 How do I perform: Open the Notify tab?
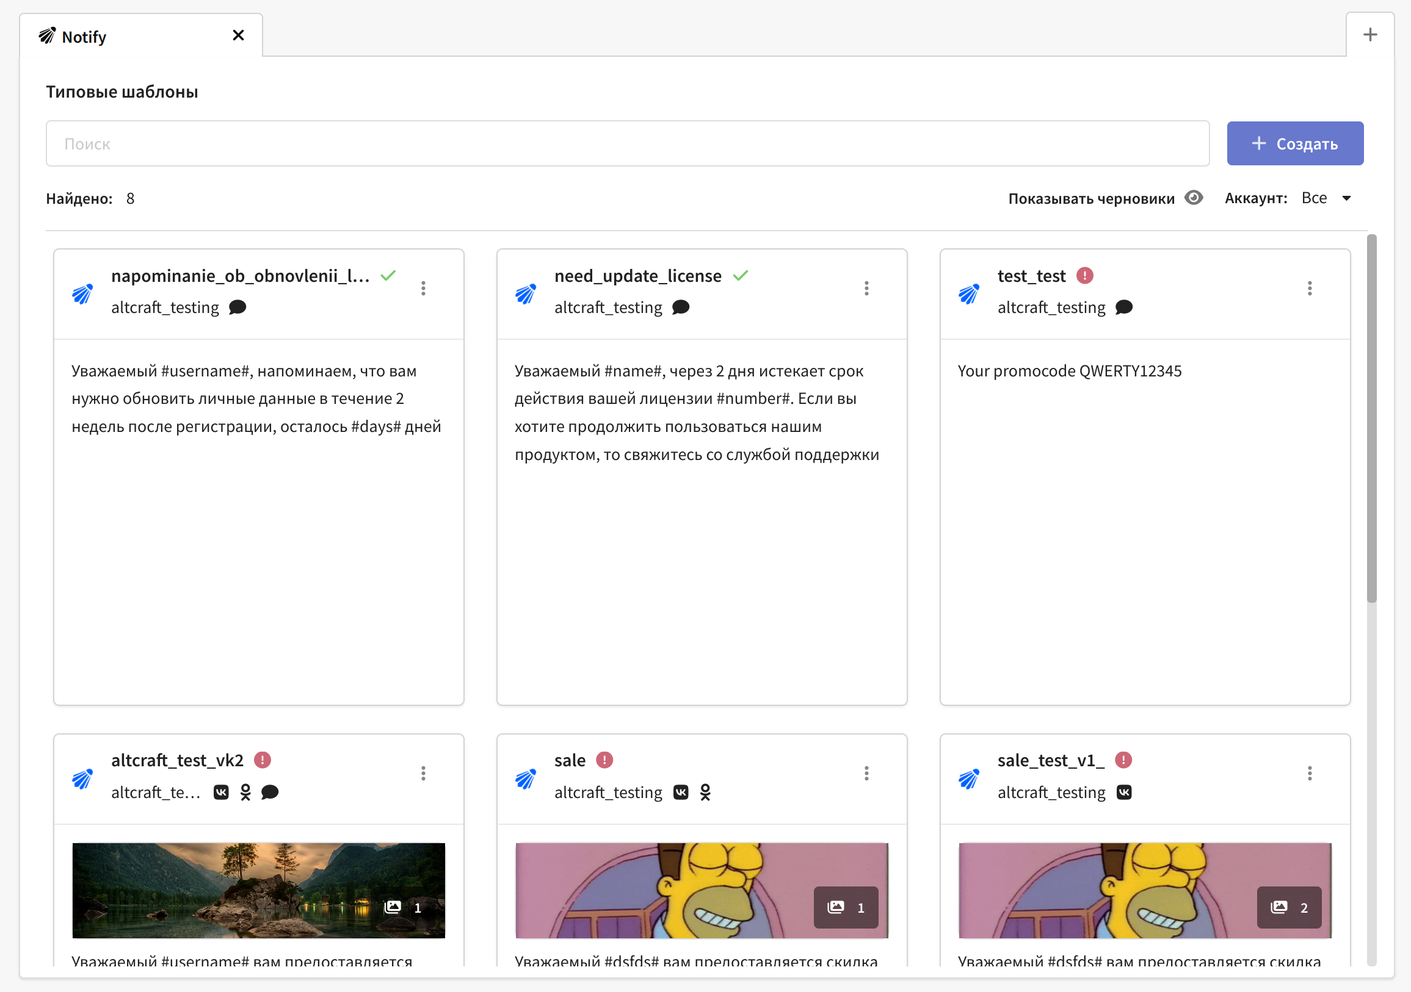click(x=140, y=36)
